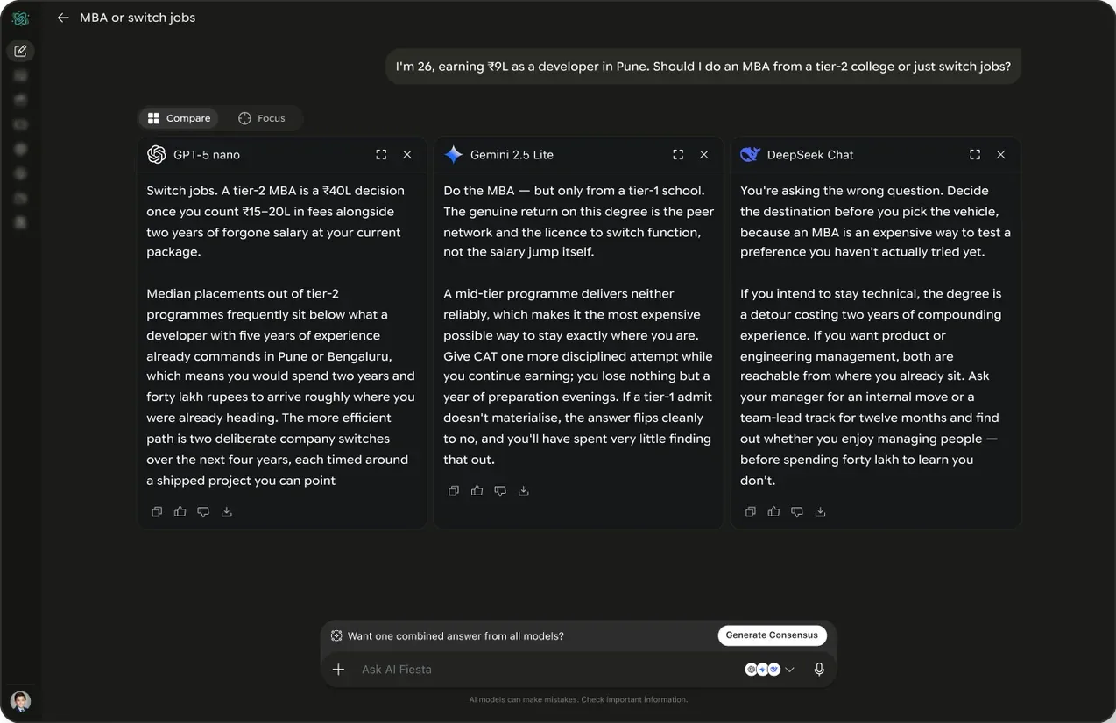This screenshot has width=1116, height=723.
Task: Download the GPT-5 nano response
Action: point(227,512)
